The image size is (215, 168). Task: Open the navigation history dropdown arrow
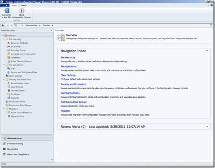pos(11,25)
